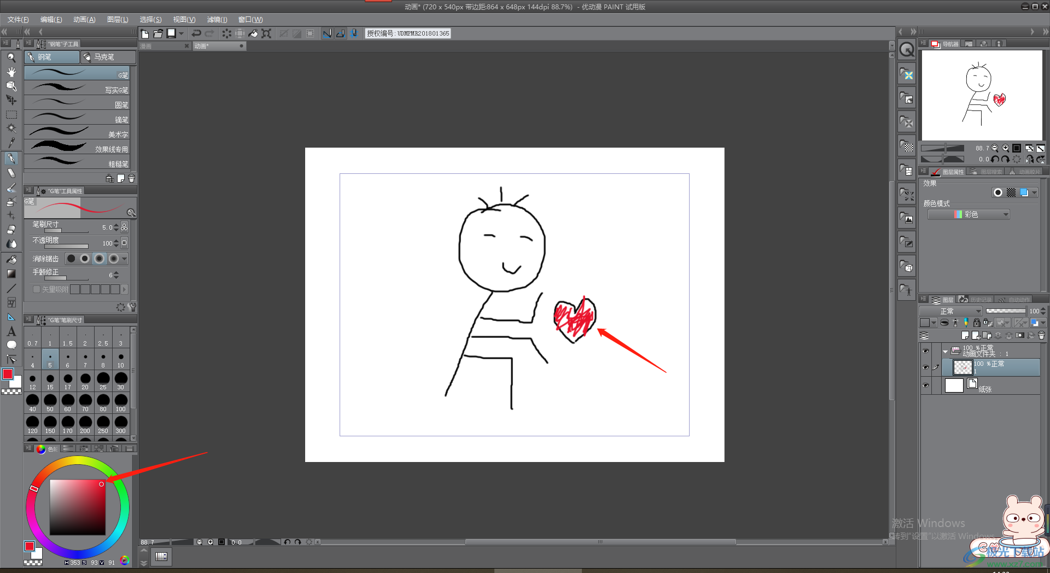Viewport: 1050px width, 573px height.
Task: Toggle visibility of animation folder layer
Action: tap(925, 351)
